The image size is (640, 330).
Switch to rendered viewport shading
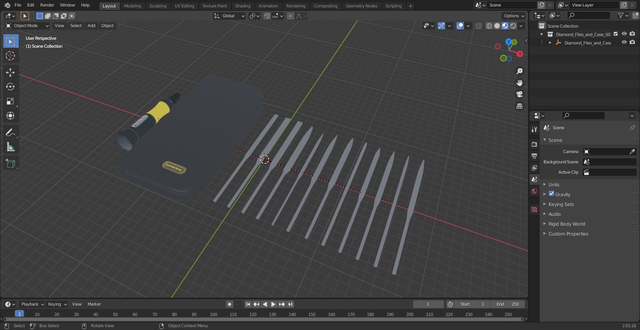513,26
